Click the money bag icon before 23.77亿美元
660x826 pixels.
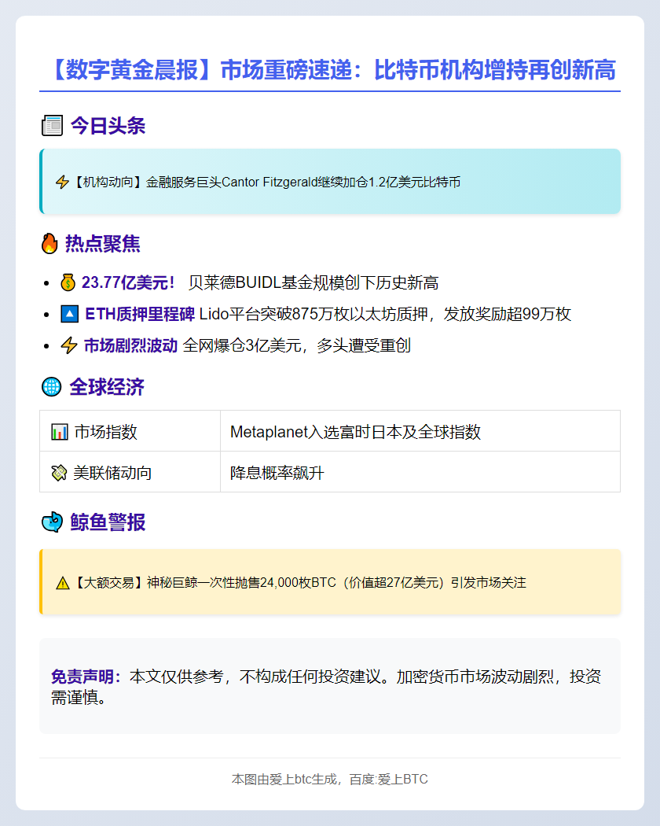[x=68, y=283]
